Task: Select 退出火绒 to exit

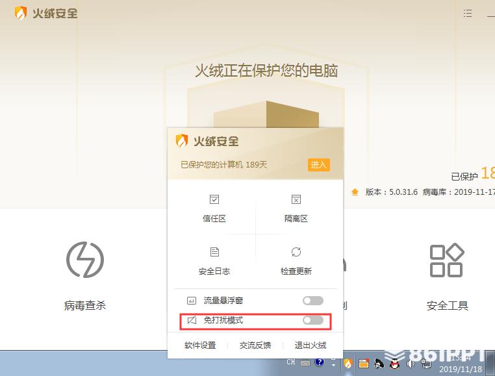Action: (x=311, y=345)
